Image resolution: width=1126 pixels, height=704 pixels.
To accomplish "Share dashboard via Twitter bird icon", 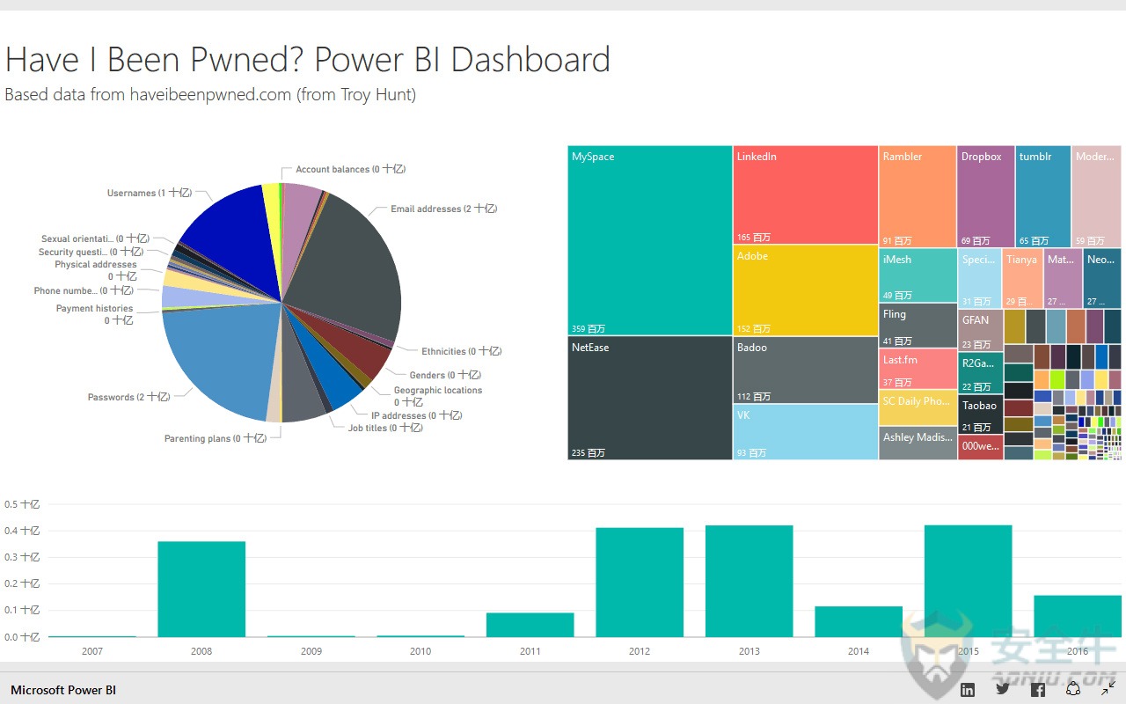I will 1003,689.
